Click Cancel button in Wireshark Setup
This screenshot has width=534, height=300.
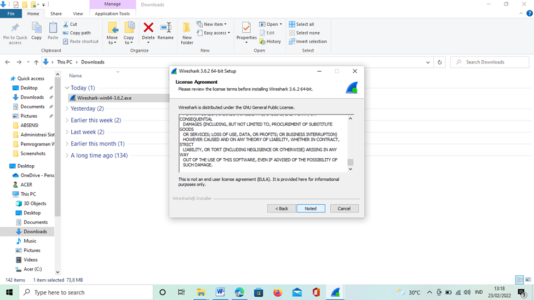pyautogui.click(x=344, y=209)
